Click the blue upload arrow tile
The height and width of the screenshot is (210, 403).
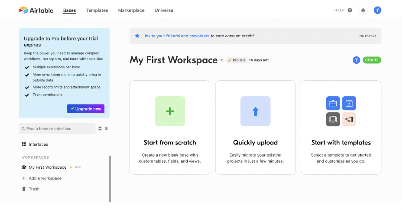point(256,111)
